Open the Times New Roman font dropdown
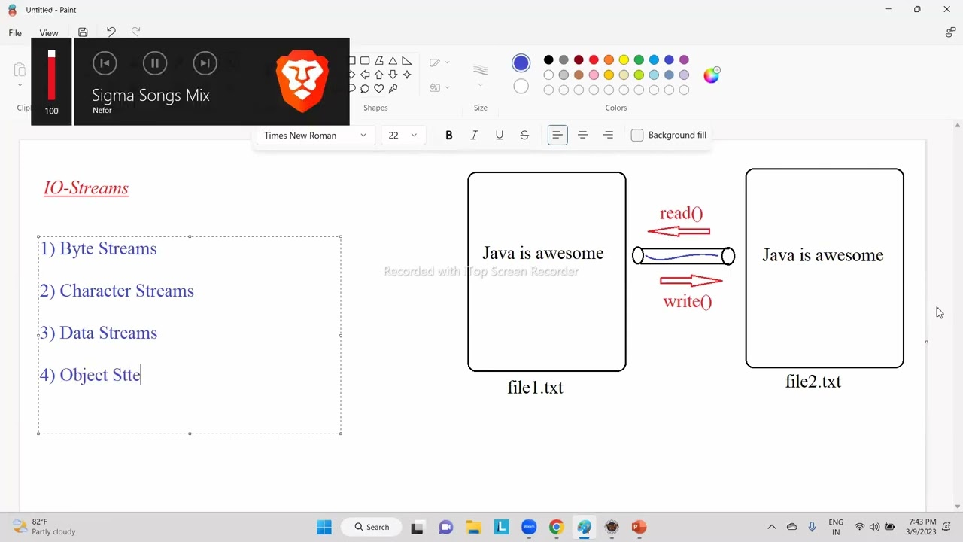963x542 pixels. click(314, 135)
